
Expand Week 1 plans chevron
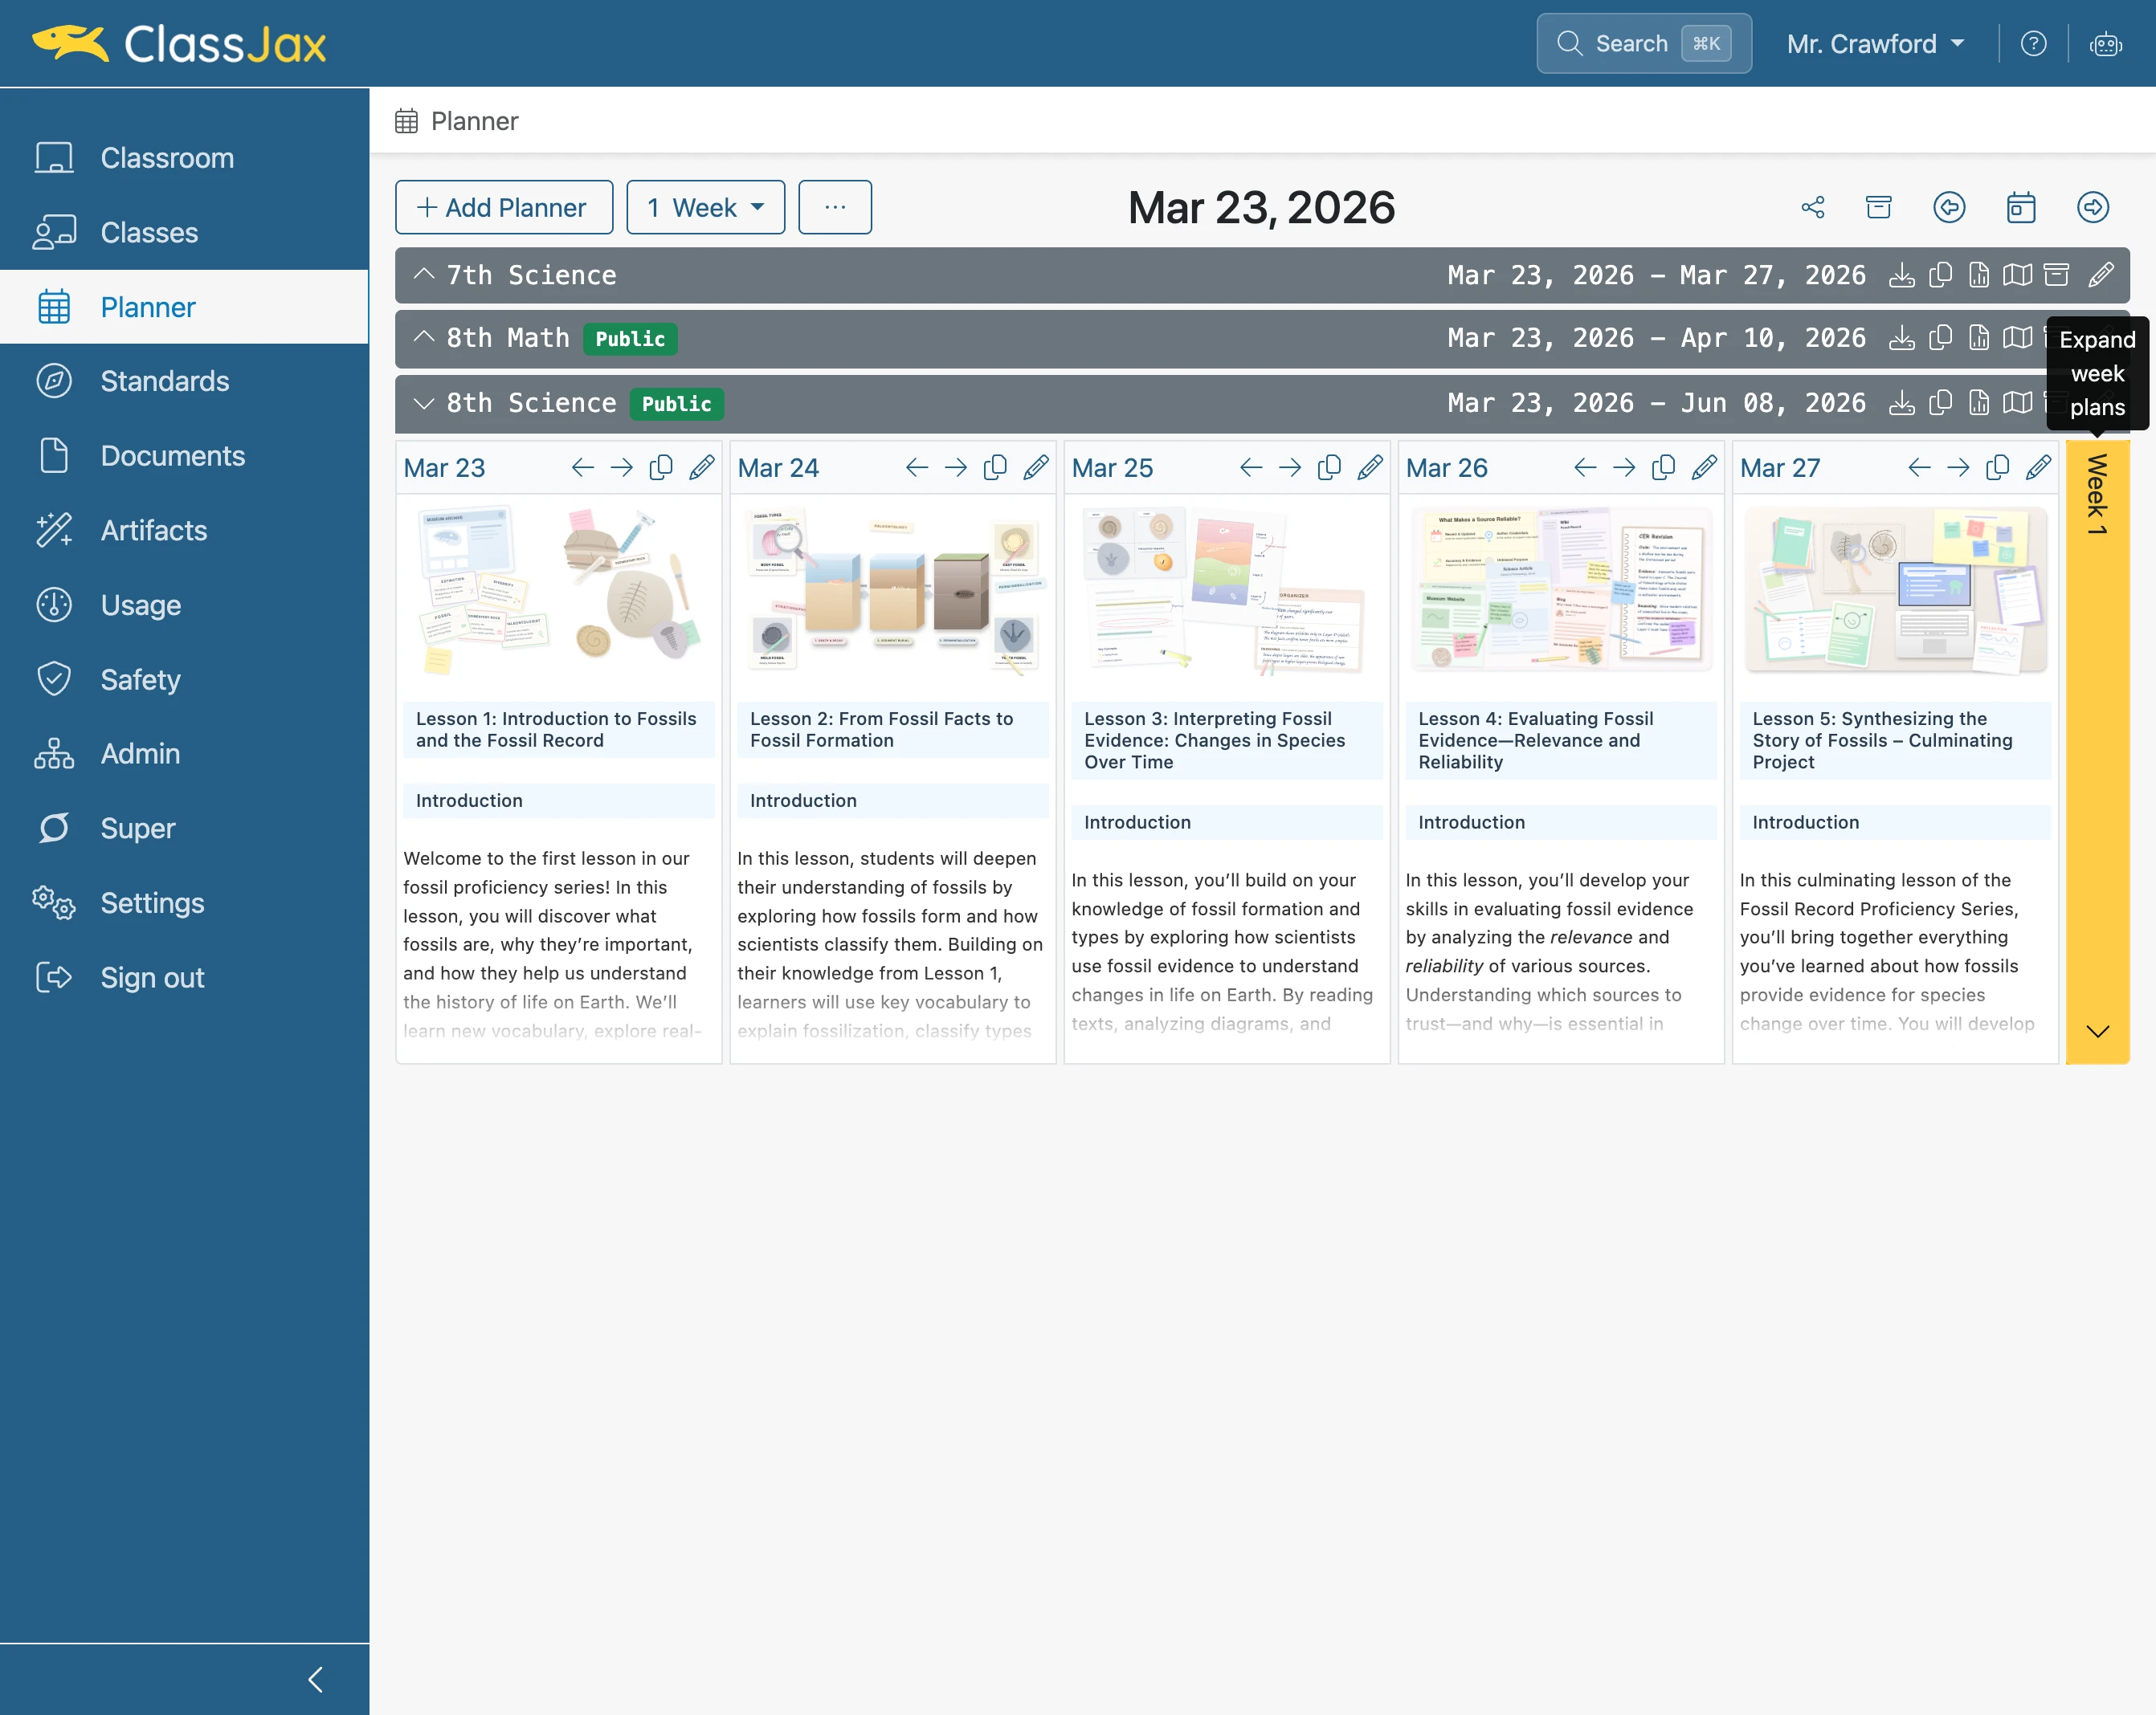point(2098,1032)
